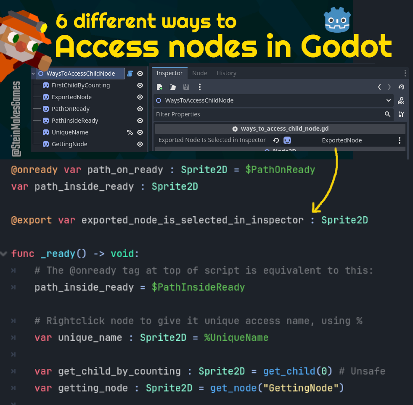
Task: Open extra resource options menu
Action: pyautogui.click(x=200, y=87)
